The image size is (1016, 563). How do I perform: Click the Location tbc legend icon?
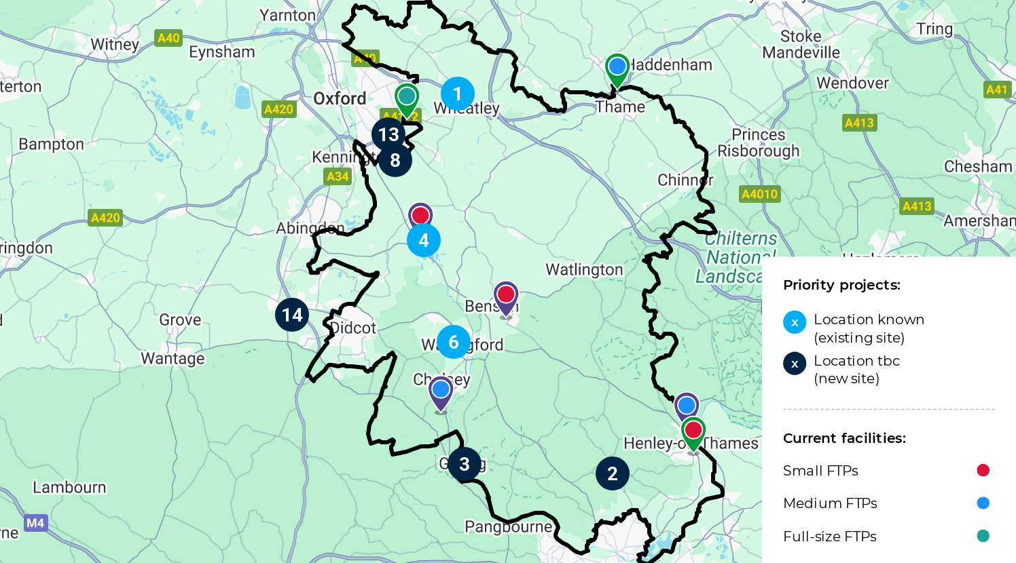click(x=795, y=364)
